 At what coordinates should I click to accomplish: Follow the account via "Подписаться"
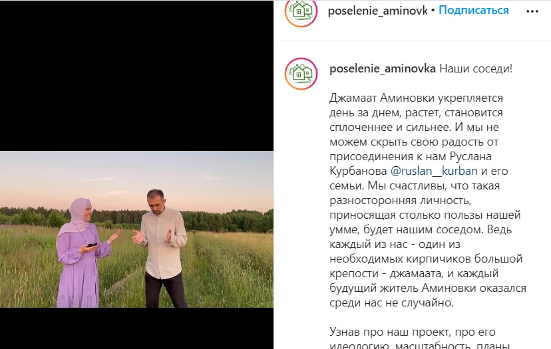tap(473, 10)
